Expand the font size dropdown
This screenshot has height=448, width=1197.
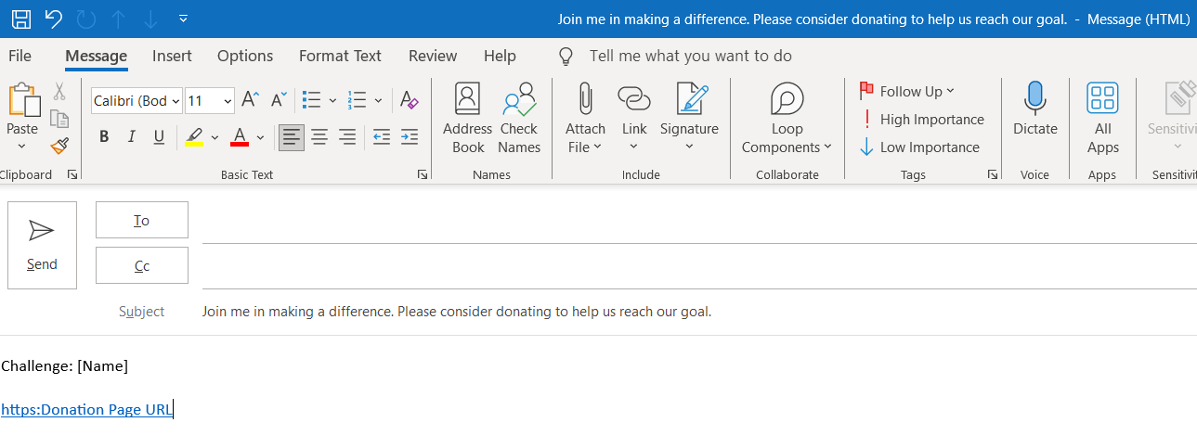(227, 101)
